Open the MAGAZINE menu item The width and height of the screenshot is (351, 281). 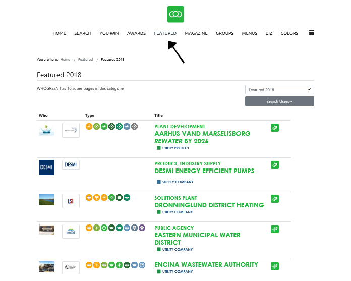196,33
